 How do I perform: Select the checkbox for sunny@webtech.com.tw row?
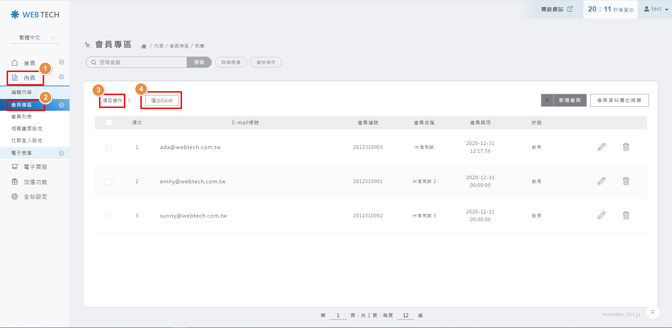109,216
